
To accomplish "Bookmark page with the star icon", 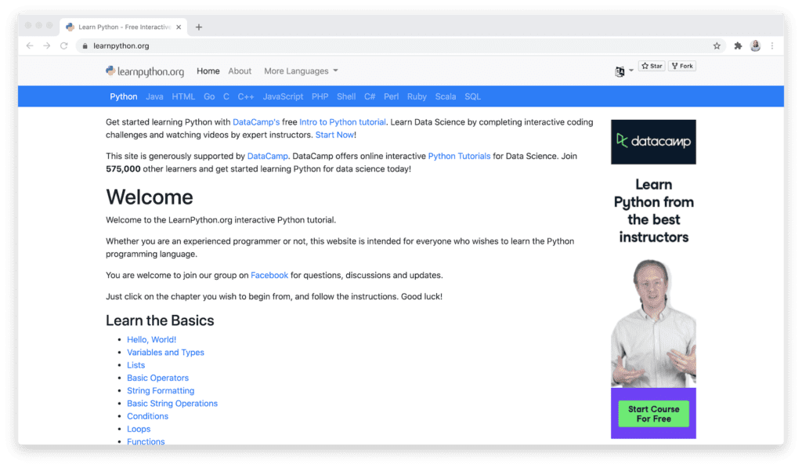I will click(717, 46).
